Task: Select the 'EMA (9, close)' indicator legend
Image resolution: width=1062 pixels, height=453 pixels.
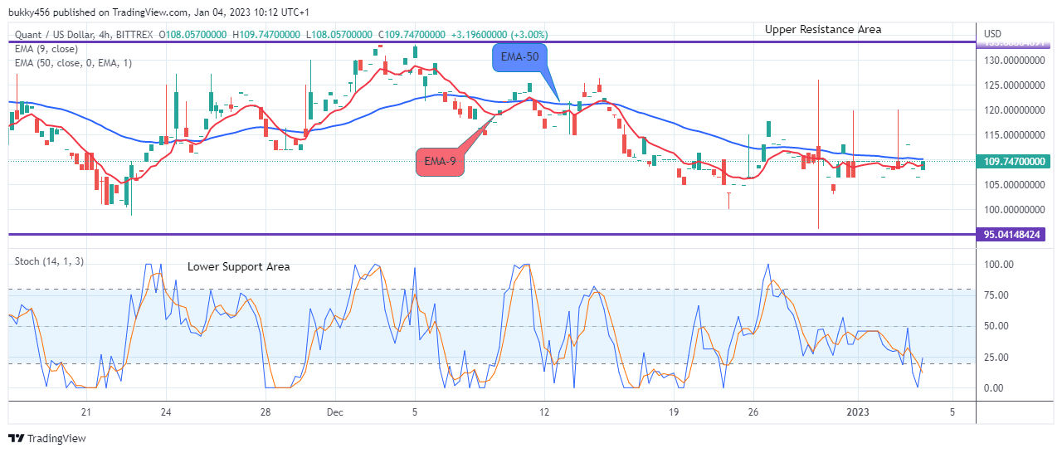Action: coord(46,49)
